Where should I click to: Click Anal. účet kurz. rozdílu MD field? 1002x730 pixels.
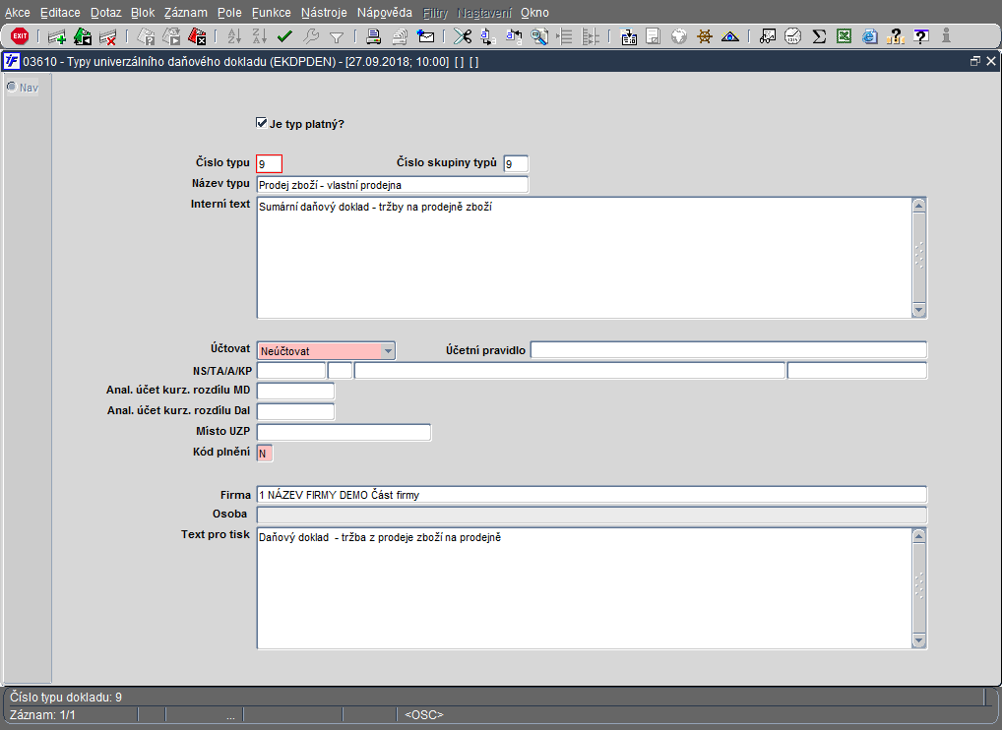[295, 391]
